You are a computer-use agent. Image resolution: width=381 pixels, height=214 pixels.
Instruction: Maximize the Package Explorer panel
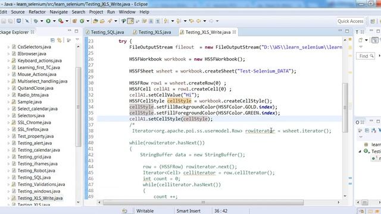tap(77, 31)
